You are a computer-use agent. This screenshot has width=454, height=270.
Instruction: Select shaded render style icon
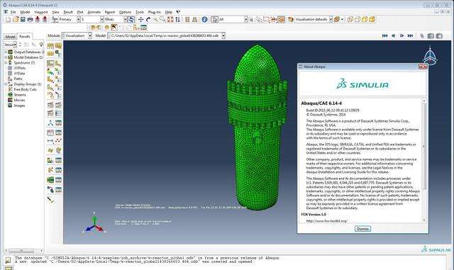[372, 19]
